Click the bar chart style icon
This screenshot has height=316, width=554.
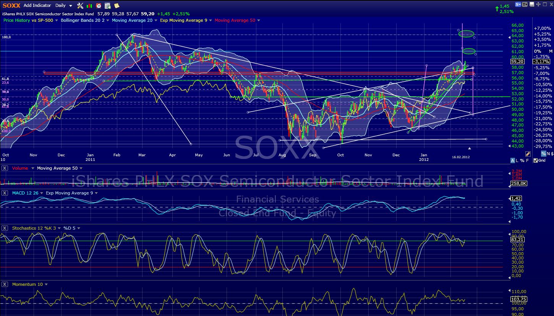[x=89, y=6]
